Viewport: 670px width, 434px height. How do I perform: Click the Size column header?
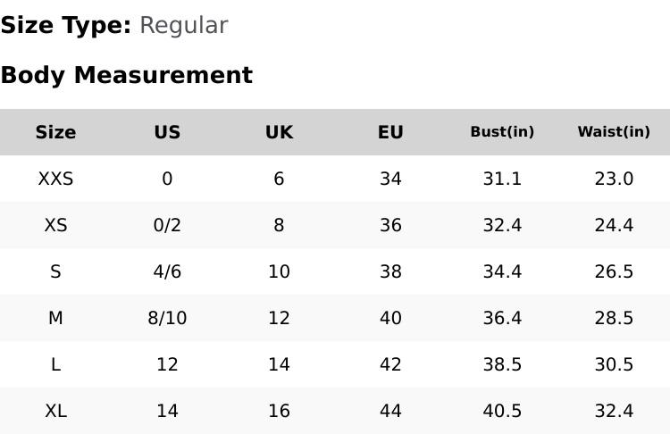pos(55,132)
